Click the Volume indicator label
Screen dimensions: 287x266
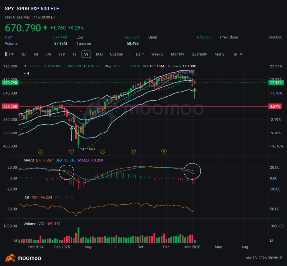[x=30, y=224]
